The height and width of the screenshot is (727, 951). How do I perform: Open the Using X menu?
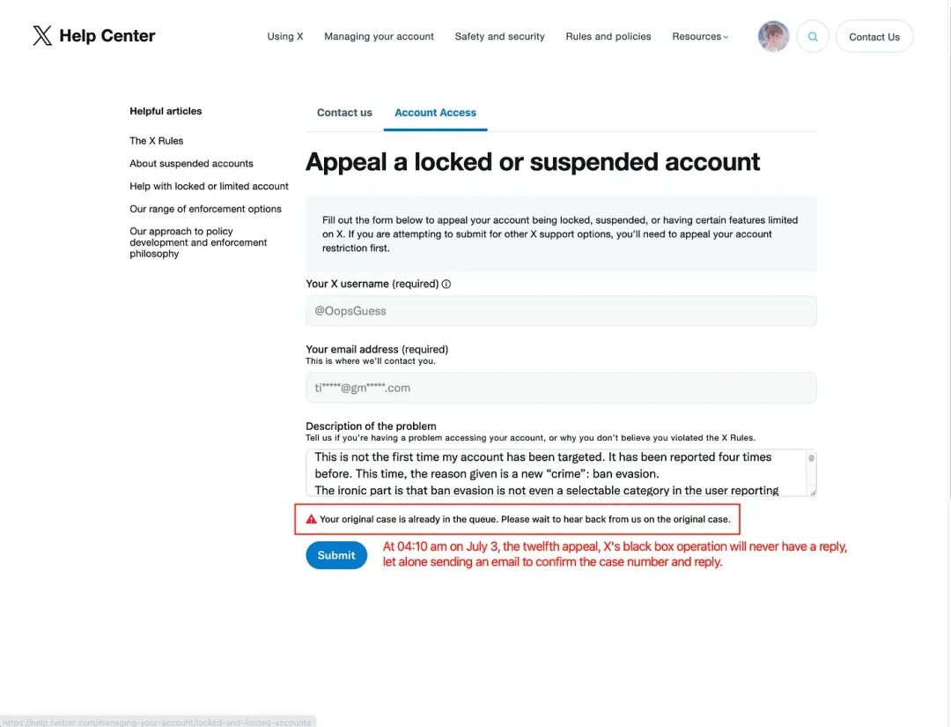285,37
